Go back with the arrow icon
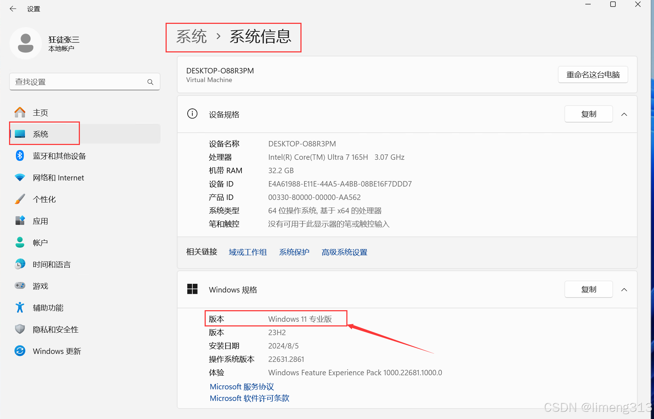 click(13, 9)
